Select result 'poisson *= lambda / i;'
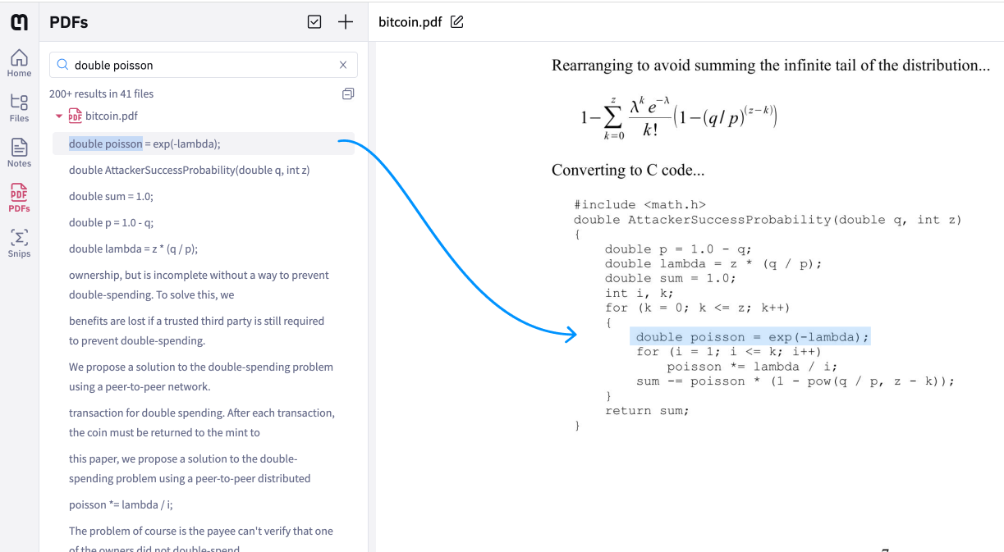1004x552 pixels. (x=121, y=504)
